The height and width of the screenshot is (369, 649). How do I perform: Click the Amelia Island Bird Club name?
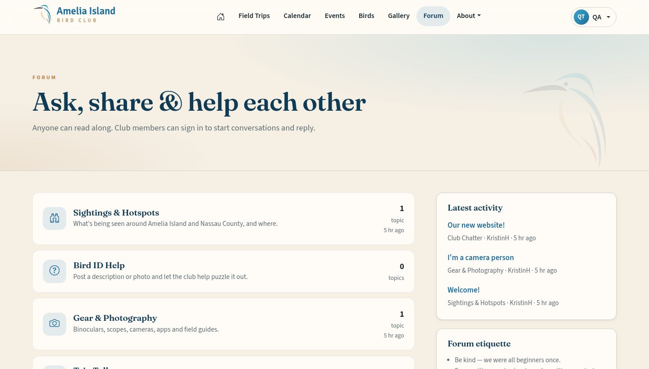click(x=86, y=14)
